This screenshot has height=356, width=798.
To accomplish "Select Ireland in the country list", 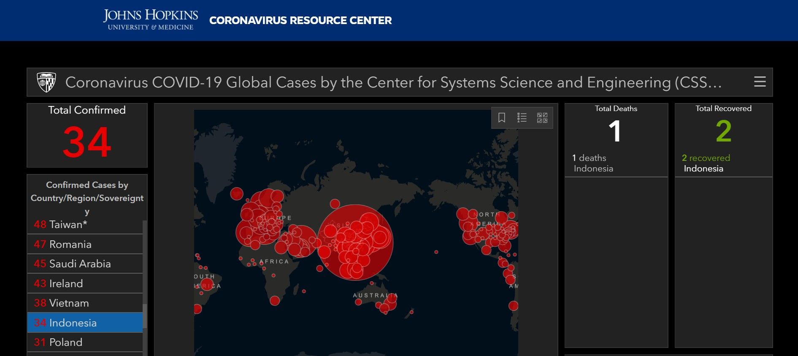I will [x=85, y=283].
